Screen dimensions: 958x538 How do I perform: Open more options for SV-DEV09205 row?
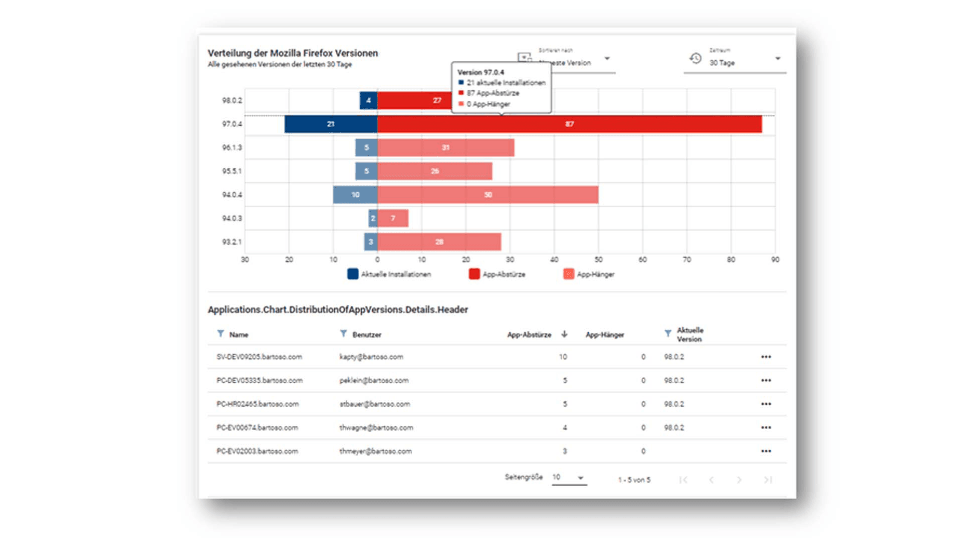766,357
